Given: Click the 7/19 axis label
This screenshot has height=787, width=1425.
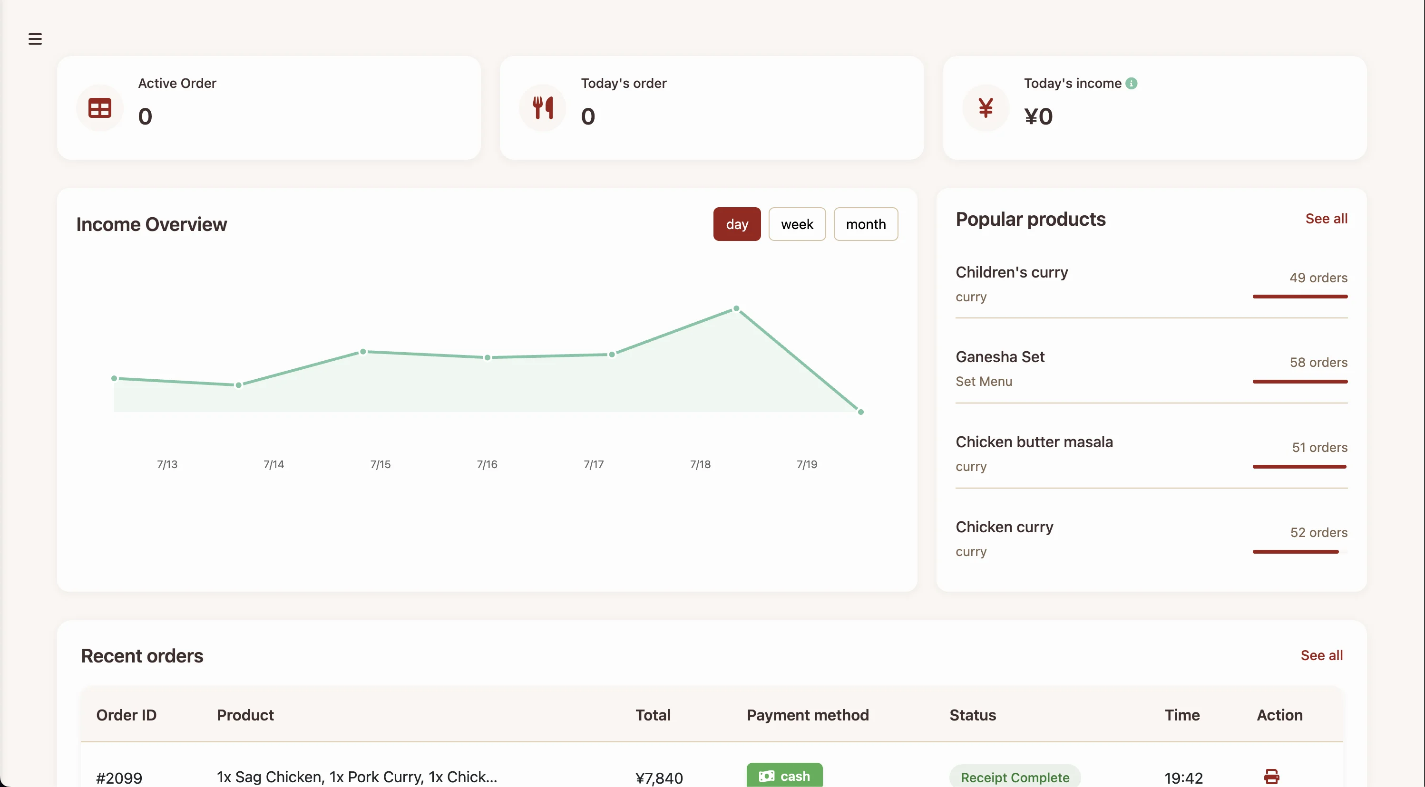Looking at the screenshot, I should (807, 464).
